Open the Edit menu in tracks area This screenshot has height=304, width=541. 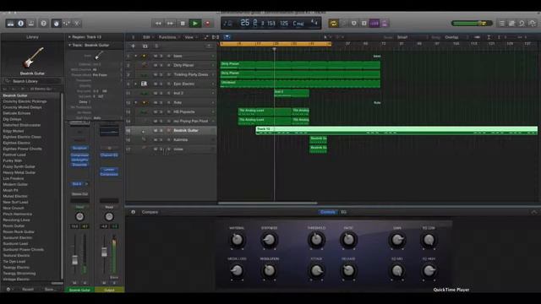pos(148,37)
